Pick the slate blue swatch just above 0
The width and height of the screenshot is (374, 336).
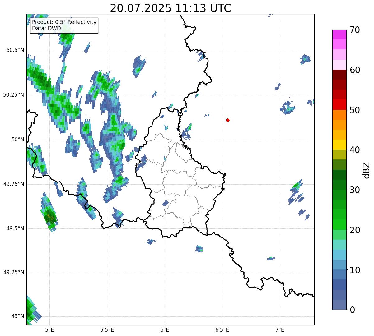(339, 305)
